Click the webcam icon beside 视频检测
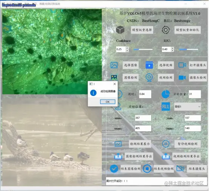 tap(149, 77)
